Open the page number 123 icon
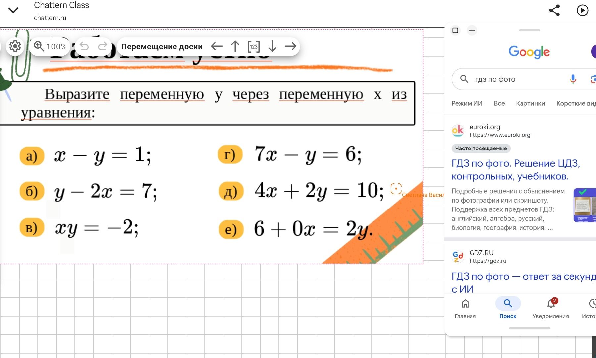Image resolution: width=596 pixels, height=358 pixels. [254, 47]
